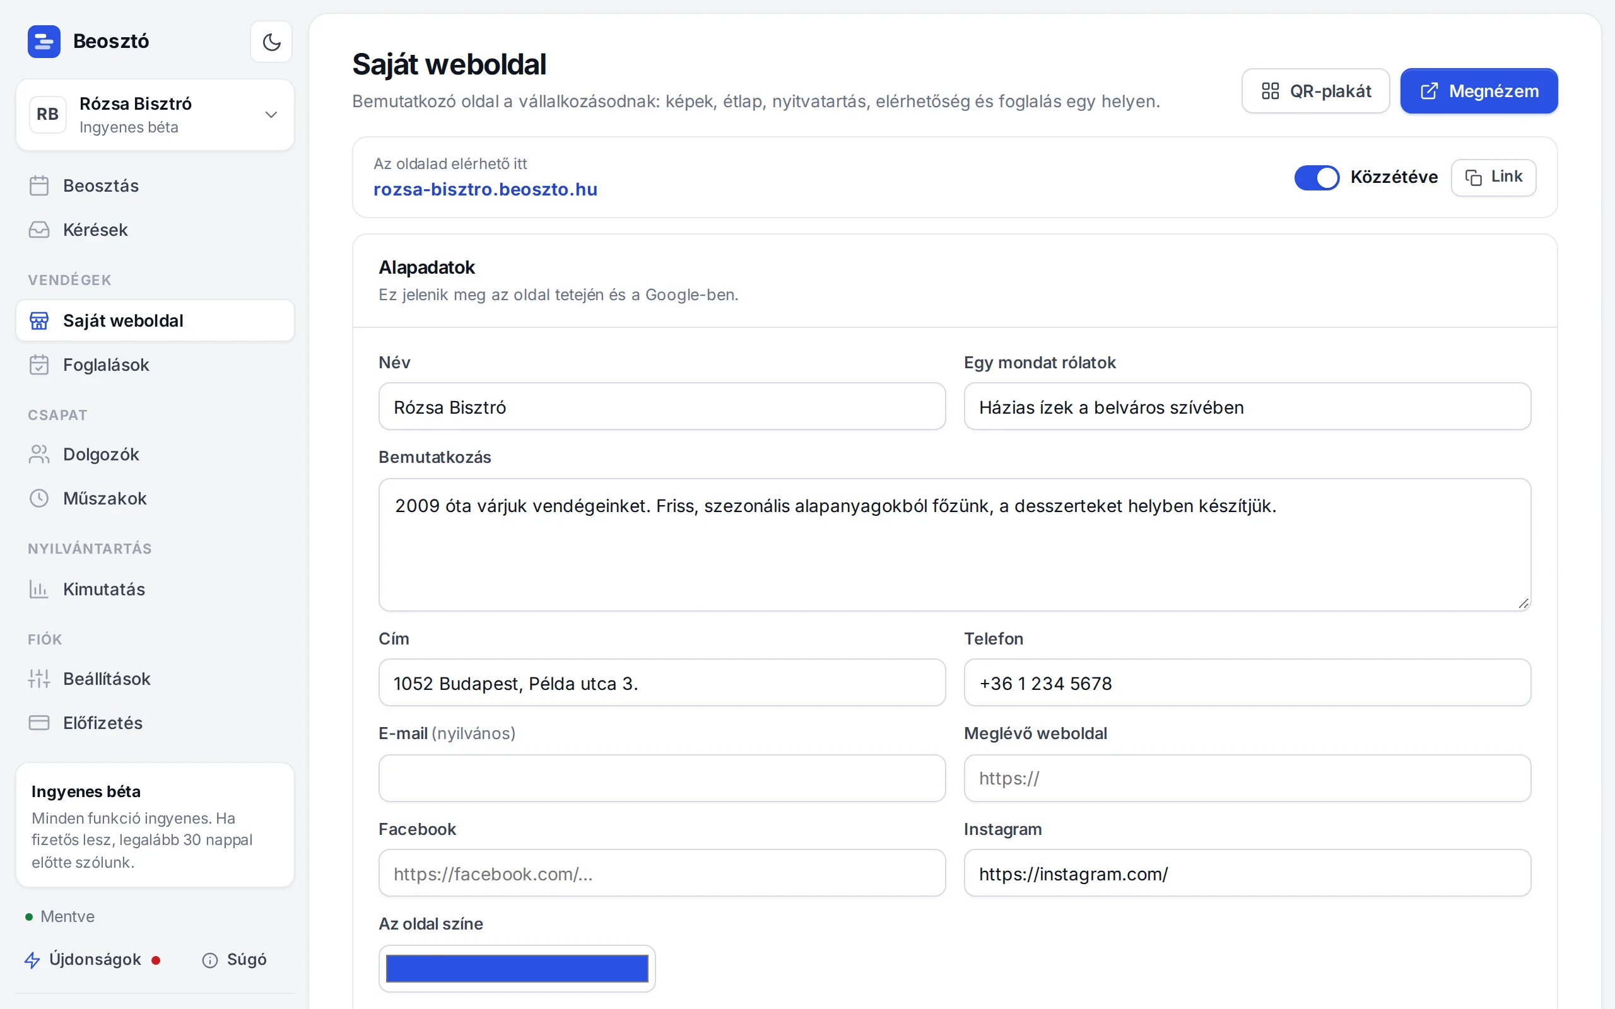The width and height of the screenshot is (1615, 1009).
Task: Click the VENDÉGEK section label
Action: pyautogui.click(x=69, y=280)
